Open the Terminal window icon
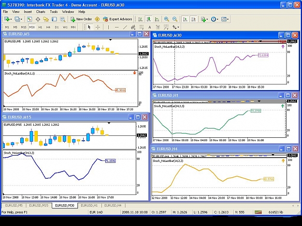This screenshot has height=226, width=302. 54,19
